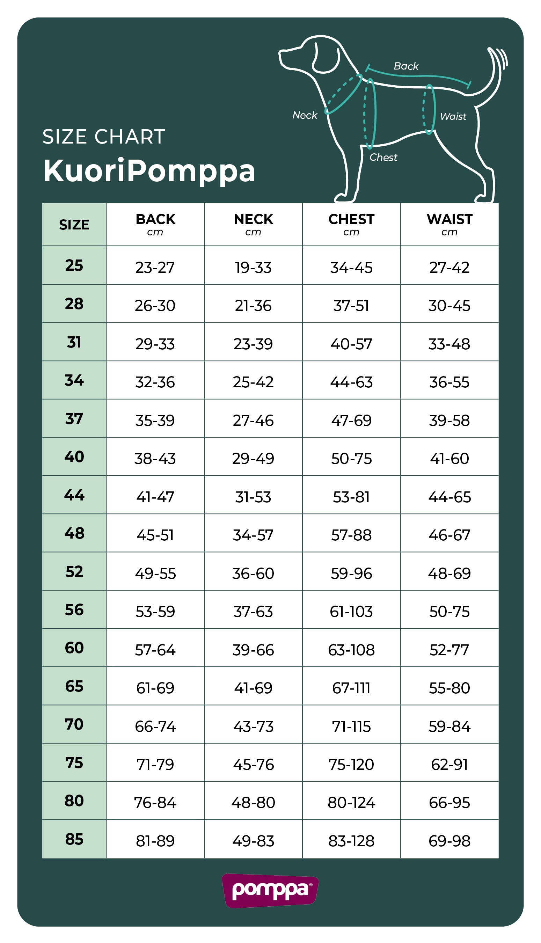Click the Chest label under the dog
Screen dimensions: 541x943
pyautogui.click(x=383, y=158)
